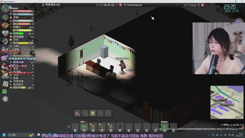Open taskbar system tray overflow chevron

[x=209, y=135]
